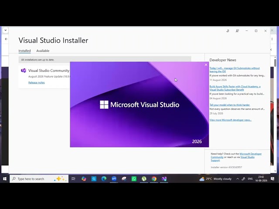The image size is (279, 209).
Task: Click the scrollbar up arrow in browser
Action: point(275,57)
